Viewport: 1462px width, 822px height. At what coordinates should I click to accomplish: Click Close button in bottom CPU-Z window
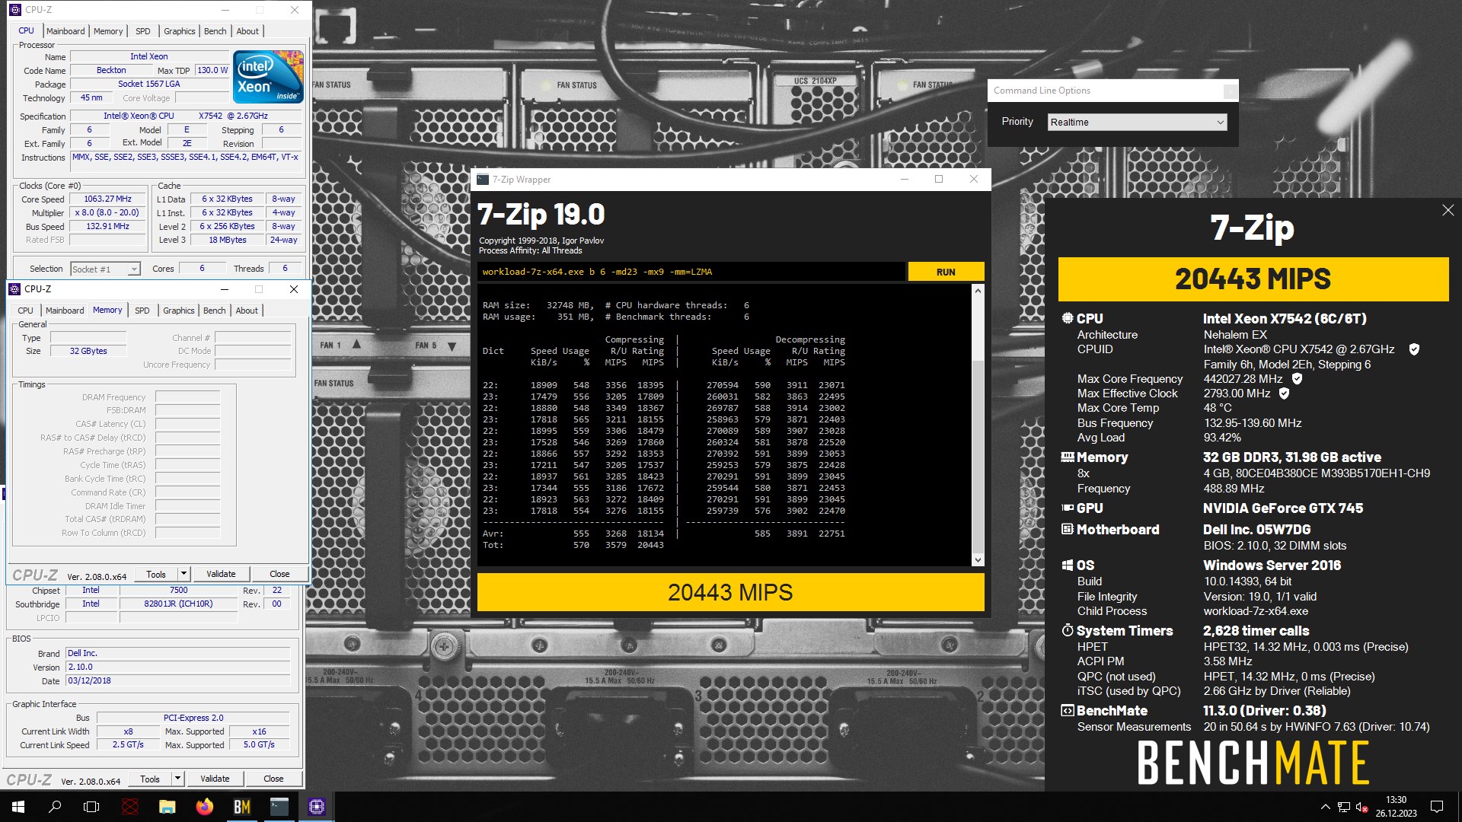click(273, 779)
